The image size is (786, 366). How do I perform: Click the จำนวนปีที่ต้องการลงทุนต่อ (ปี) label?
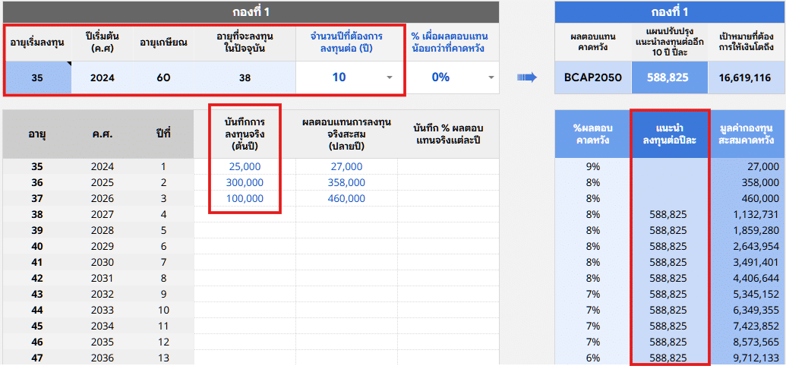tap(347, 42)
